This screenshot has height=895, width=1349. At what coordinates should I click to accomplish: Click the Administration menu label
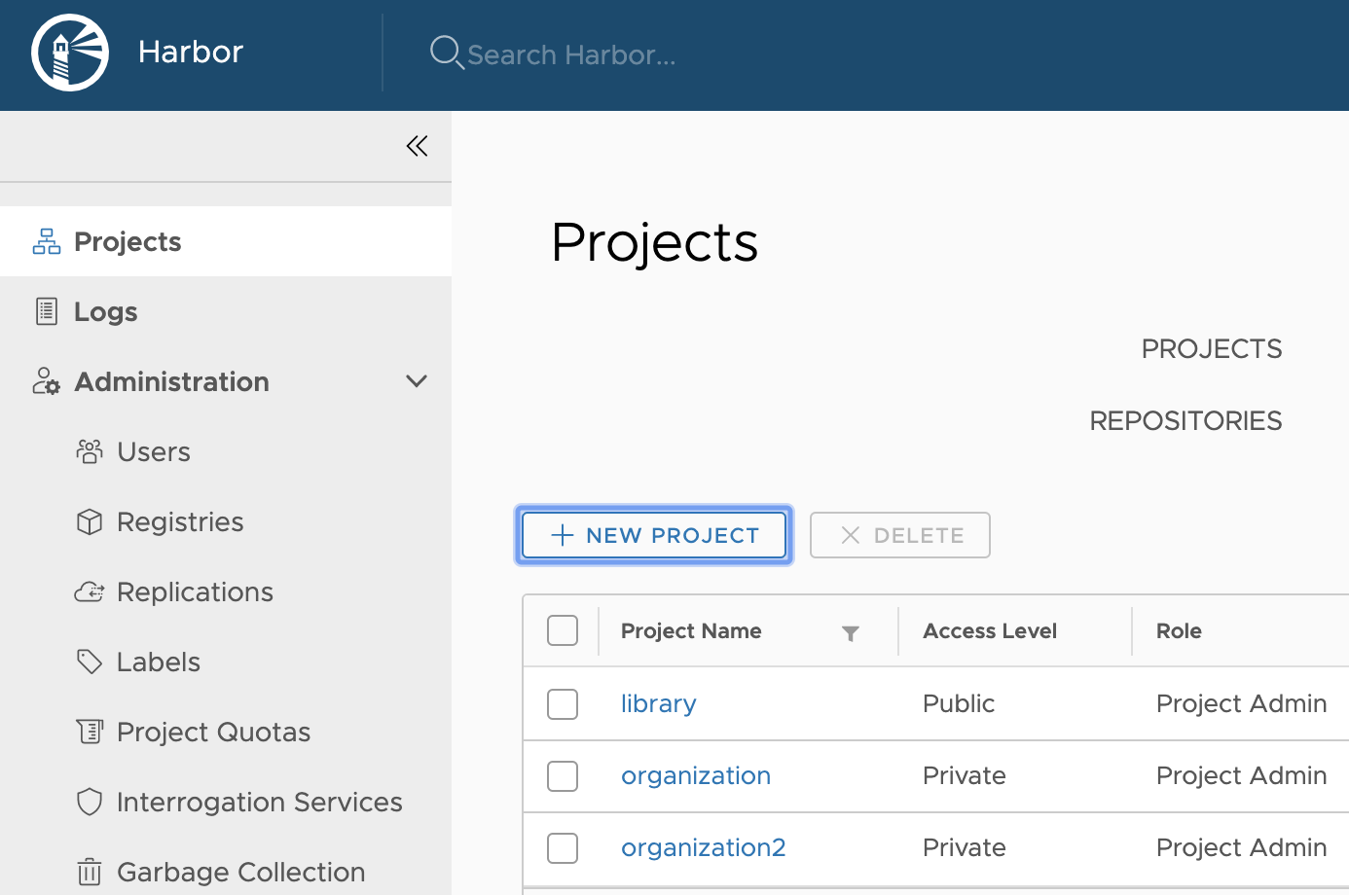click(171, 381)
